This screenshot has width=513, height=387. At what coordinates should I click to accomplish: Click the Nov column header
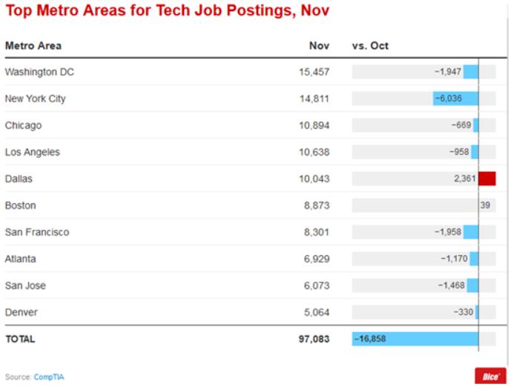[319, 46]
